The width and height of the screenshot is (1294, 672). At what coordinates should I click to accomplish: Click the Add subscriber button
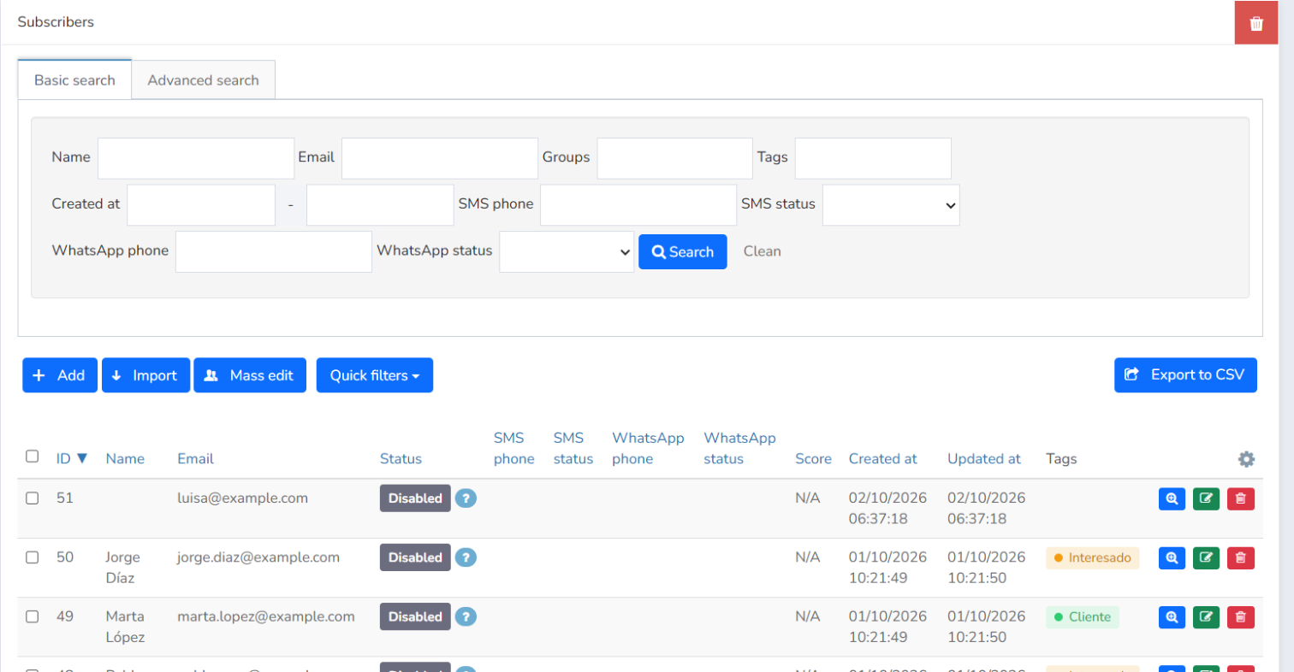click(60, 375)
